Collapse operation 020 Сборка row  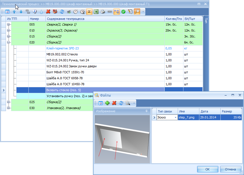click(9, 42)
